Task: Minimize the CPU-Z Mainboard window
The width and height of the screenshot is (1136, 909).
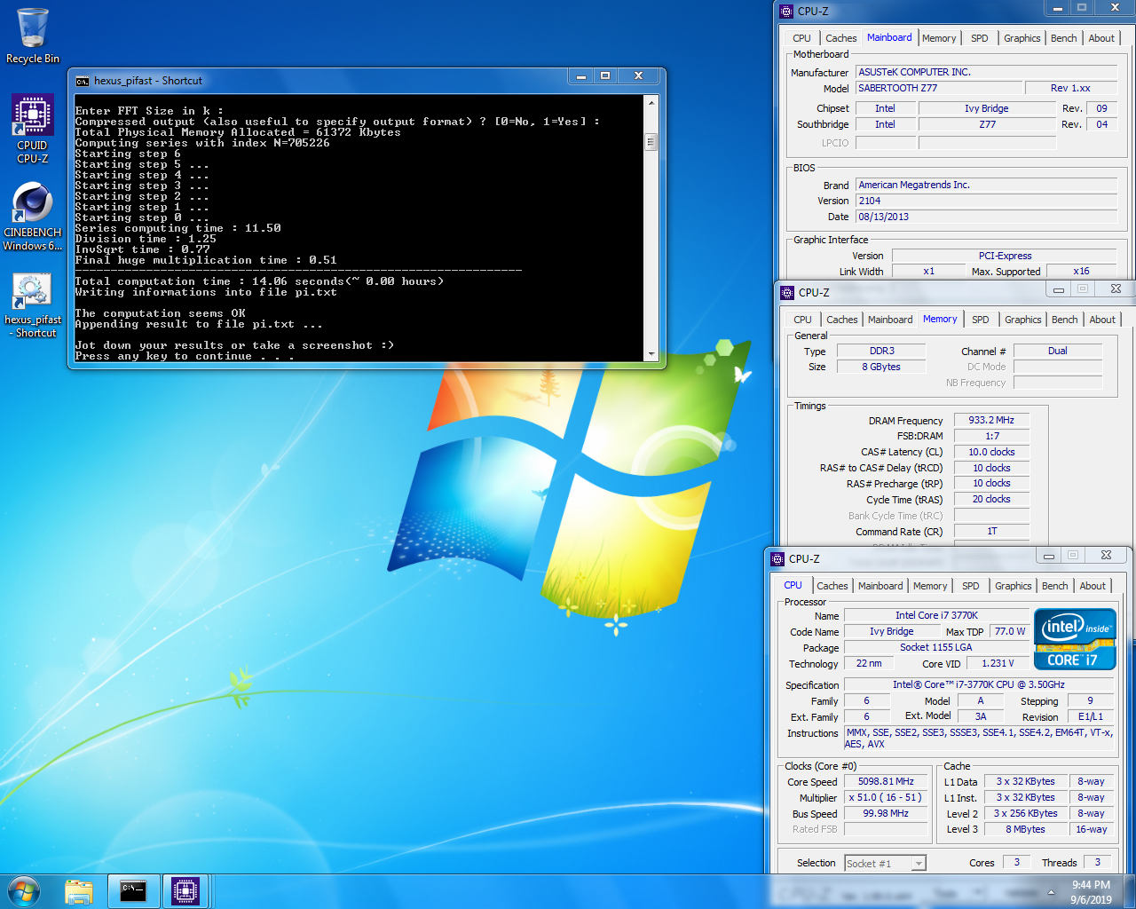Action: [x=1057, y=8]
